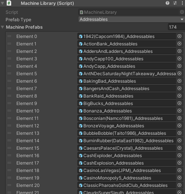The width and height of the screenshot is (185, 194).
Task: Select the Element 7 label
Action: pyautogui.click(x=26, y=89)
